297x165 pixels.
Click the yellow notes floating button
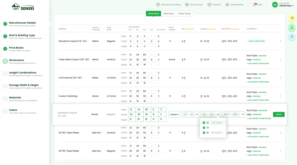tap(292, 18)
